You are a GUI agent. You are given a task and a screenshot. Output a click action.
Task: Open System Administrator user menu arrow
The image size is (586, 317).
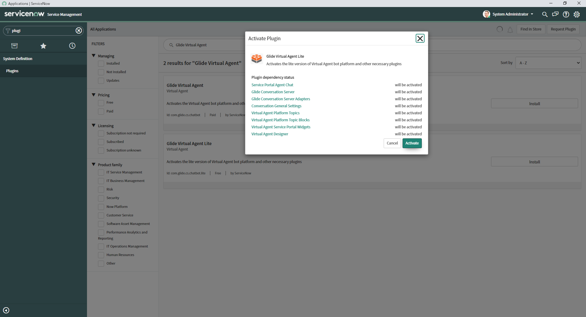532,14
